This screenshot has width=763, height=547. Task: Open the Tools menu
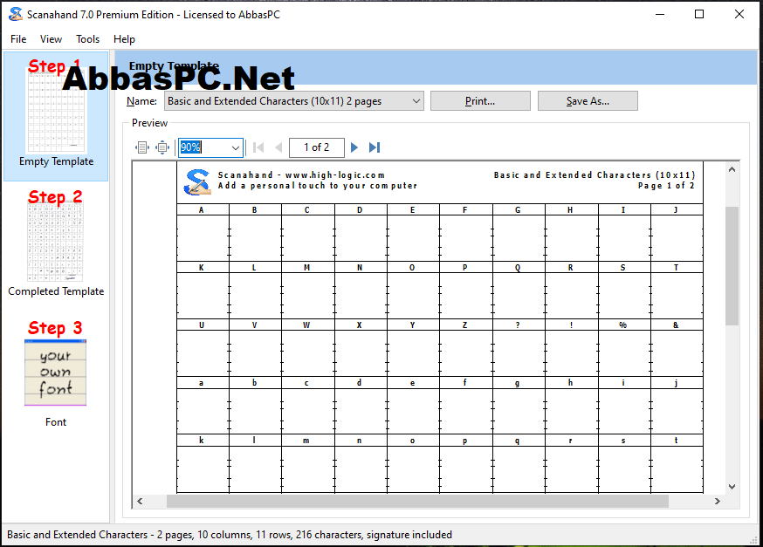pyautogui.click(x=87, y=39)
